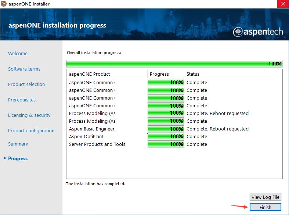Open Product configuration step
Screen dimensions: 289x215
pyautogui.click(x=31, y=131)
